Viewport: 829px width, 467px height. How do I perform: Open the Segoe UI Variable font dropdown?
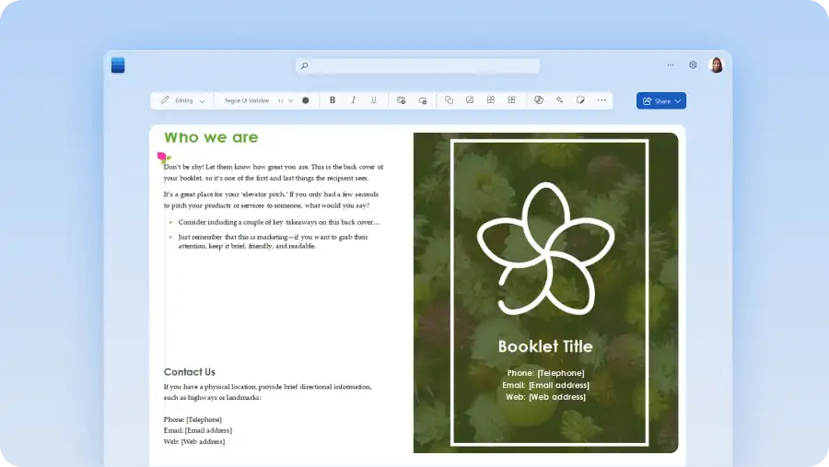coord(247,100)
